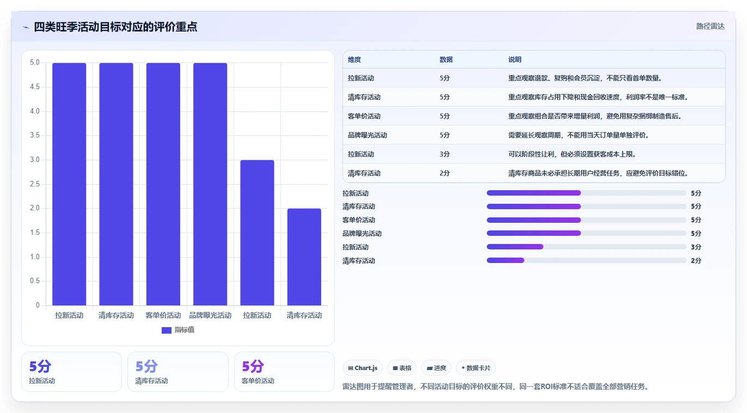Open the 5分 清库存活动 data card
This screenshot has width=747, height=413.
(x=178, y=372)
